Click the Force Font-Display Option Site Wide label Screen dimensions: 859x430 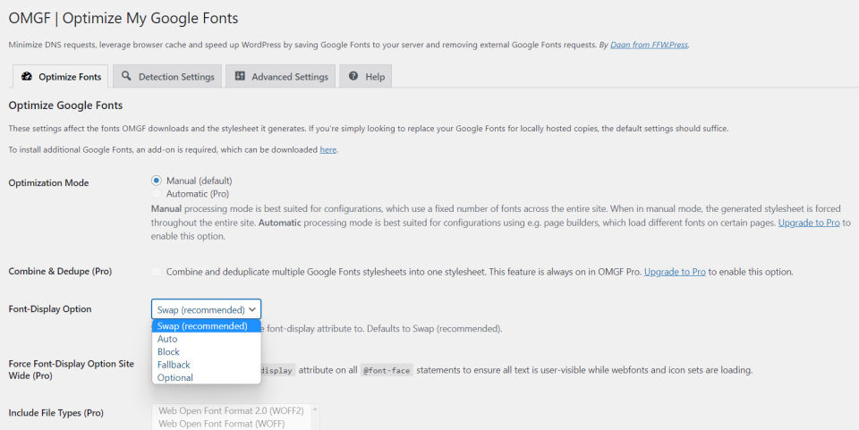pos(72,370)
